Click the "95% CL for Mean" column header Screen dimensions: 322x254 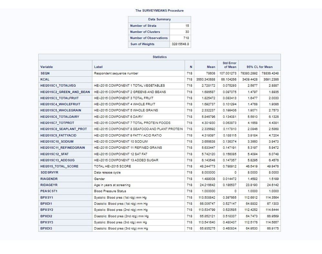[x=260, y=67]
